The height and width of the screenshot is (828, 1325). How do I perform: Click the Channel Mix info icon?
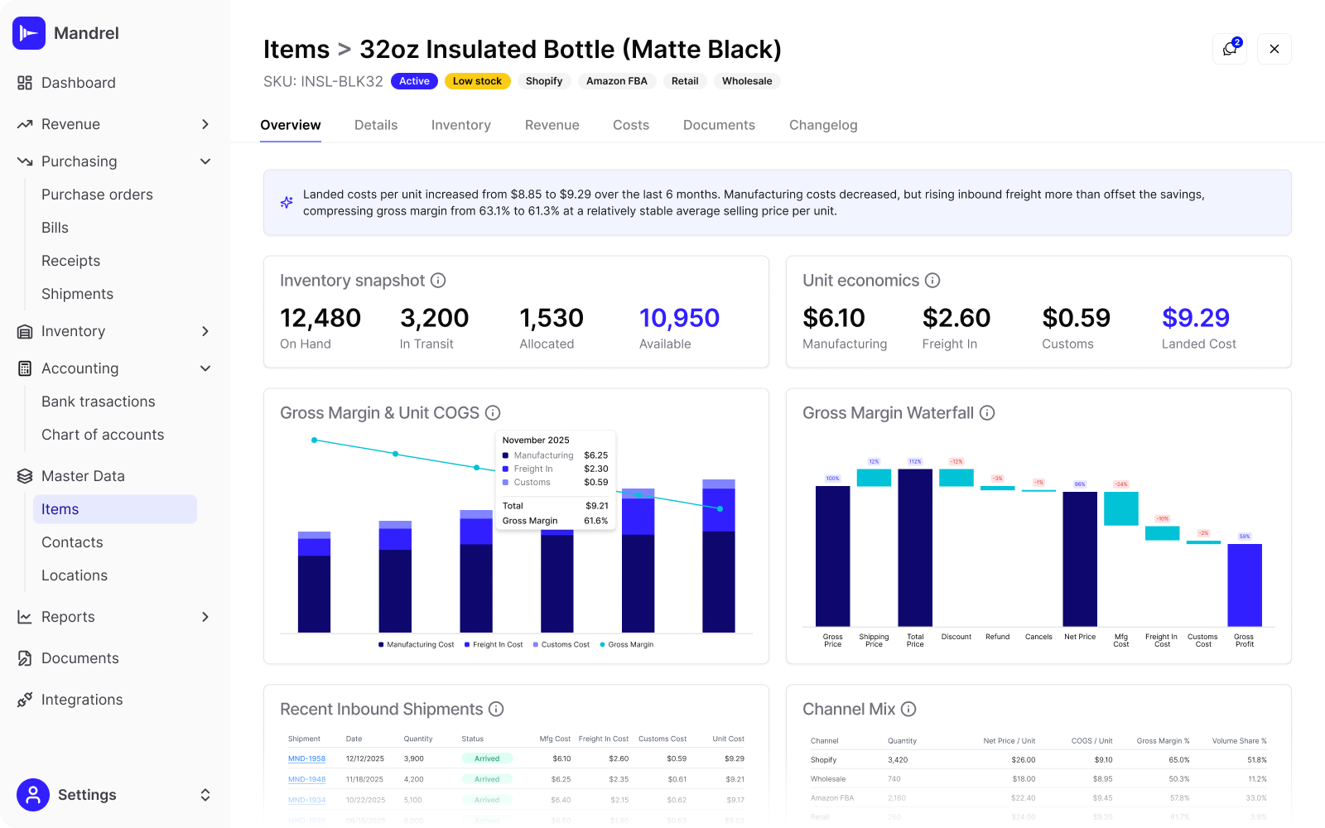(908, 709)
